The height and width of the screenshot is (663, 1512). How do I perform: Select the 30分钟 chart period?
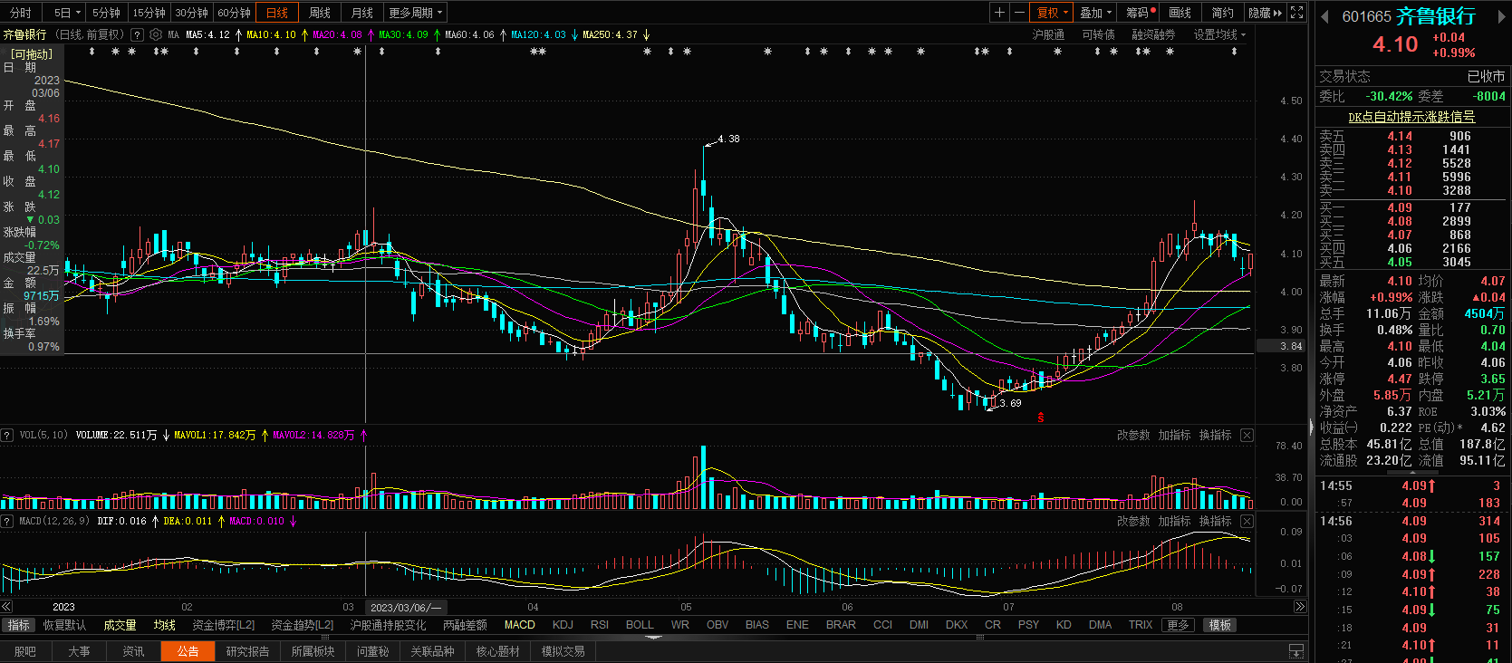point(191,13)
